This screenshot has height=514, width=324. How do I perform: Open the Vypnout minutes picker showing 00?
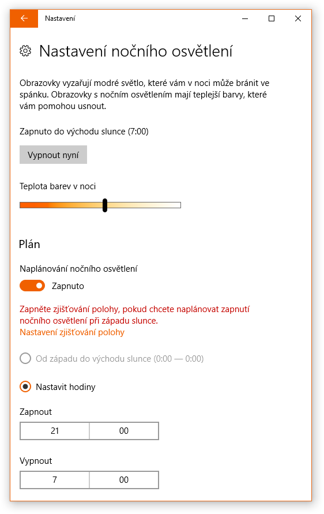click(124, 480)
